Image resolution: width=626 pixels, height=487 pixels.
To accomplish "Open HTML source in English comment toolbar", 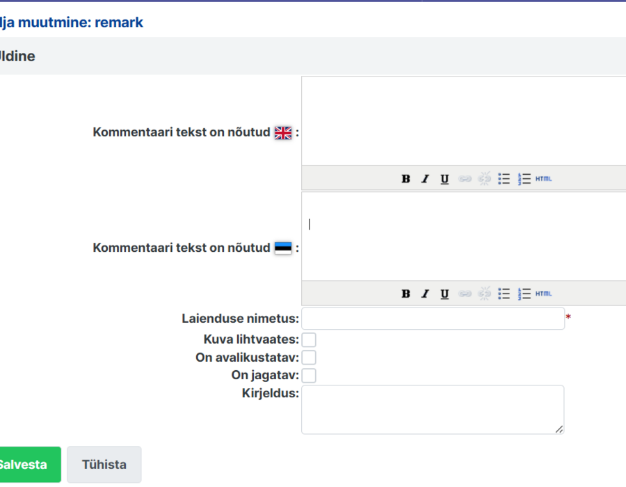I will (x=543, y=179).
